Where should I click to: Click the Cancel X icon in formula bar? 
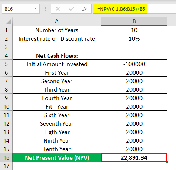(x=58, y=9)
